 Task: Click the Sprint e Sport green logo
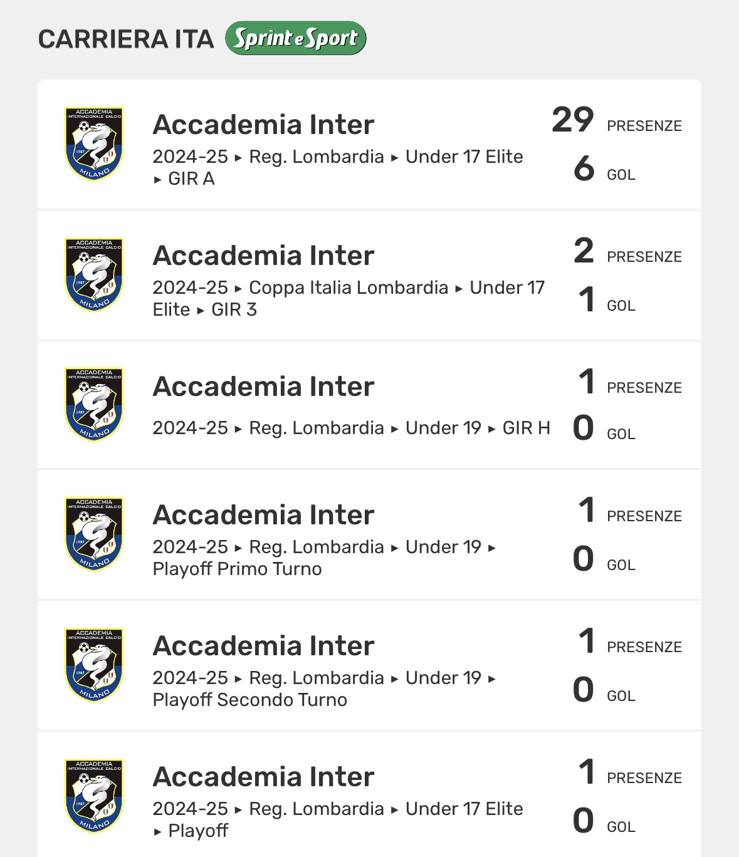pos(295,38)
